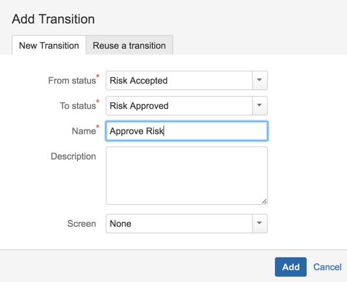Click the To status label
This screenshot has width=347, height=282.
click(78, 106)
